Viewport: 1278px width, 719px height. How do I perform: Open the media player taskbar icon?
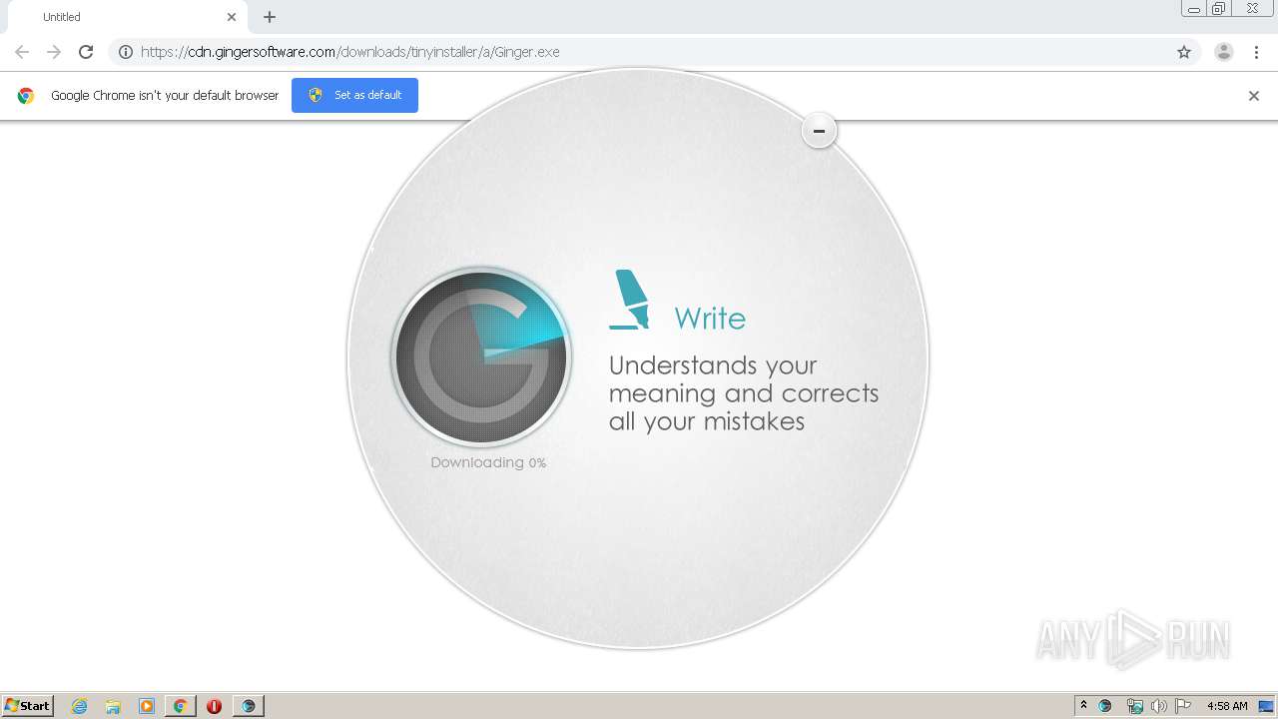click(147, 706)
